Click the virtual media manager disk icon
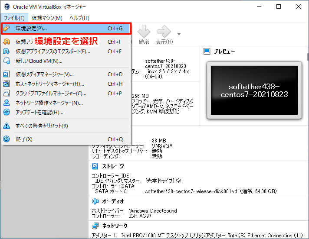Viewport: 309px width, 239px height. 7,74
